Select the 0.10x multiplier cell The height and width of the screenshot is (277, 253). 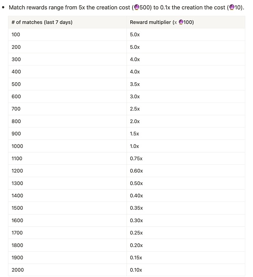[136, 270]
